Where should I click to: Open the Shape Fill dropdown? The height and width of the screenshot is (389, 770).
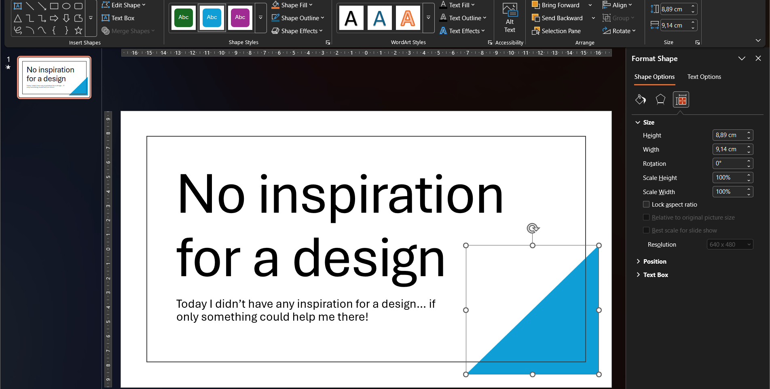tap(292, 5)
